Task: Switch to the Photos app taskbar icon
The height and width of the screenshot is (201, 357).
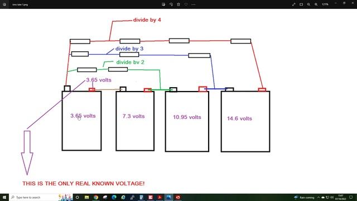Action: coord(168,197)
